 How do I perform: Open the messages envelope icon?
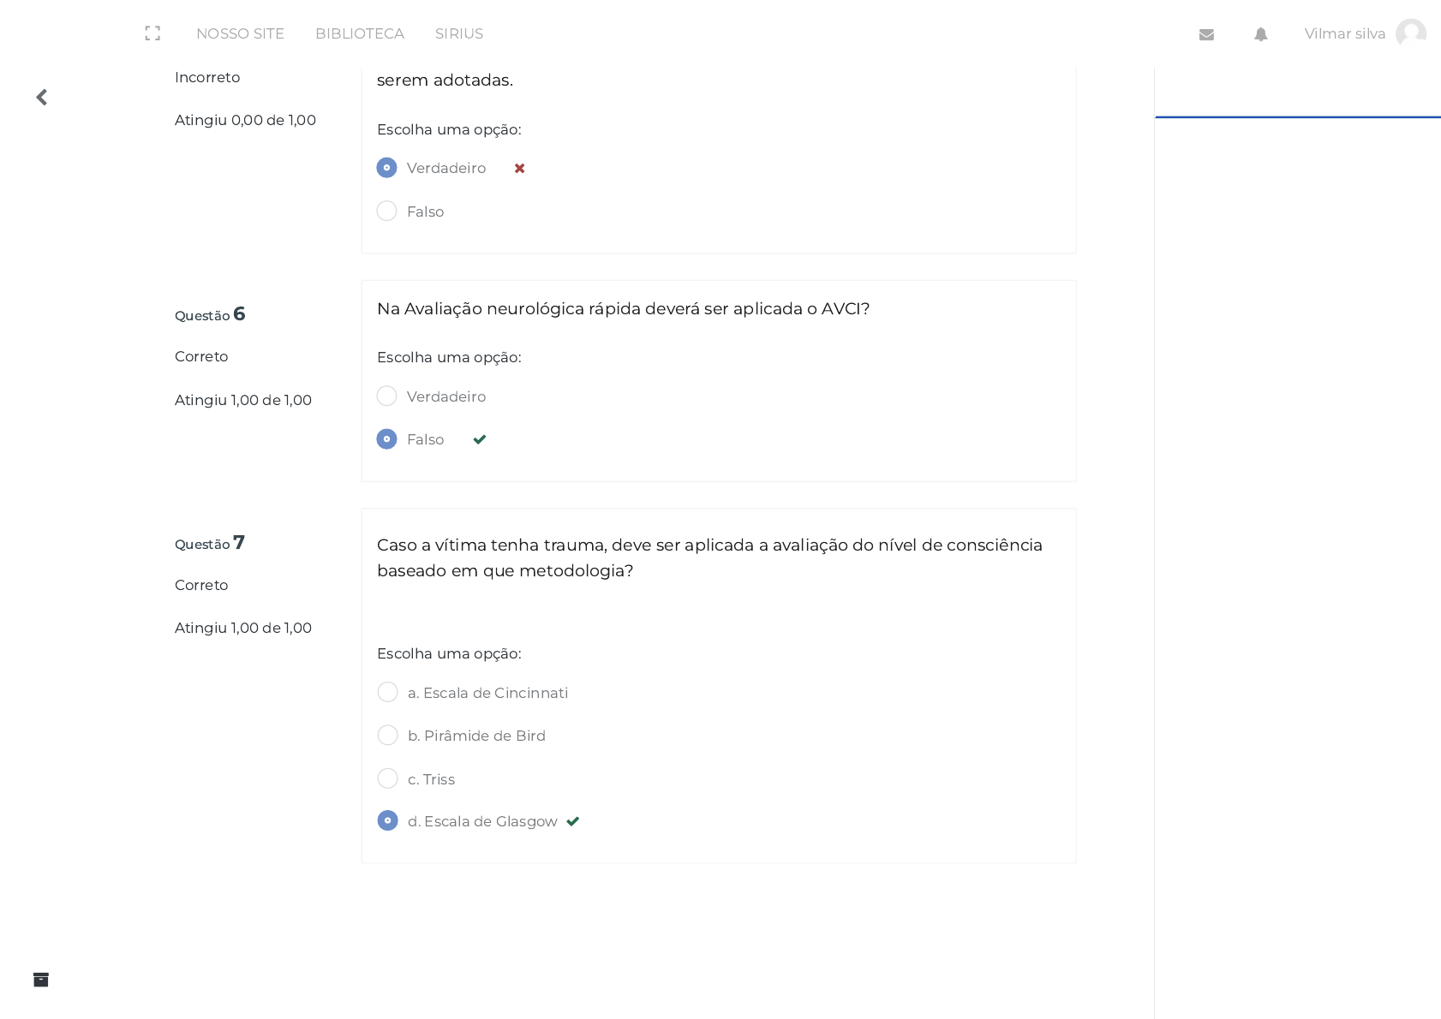tap(1206, 34)
